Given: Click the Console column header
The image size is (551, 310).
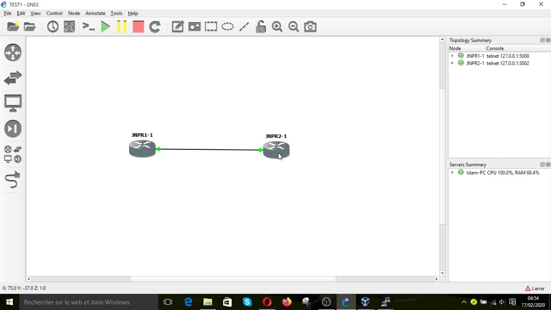Looking at the screenshot, I should point(518,48).
